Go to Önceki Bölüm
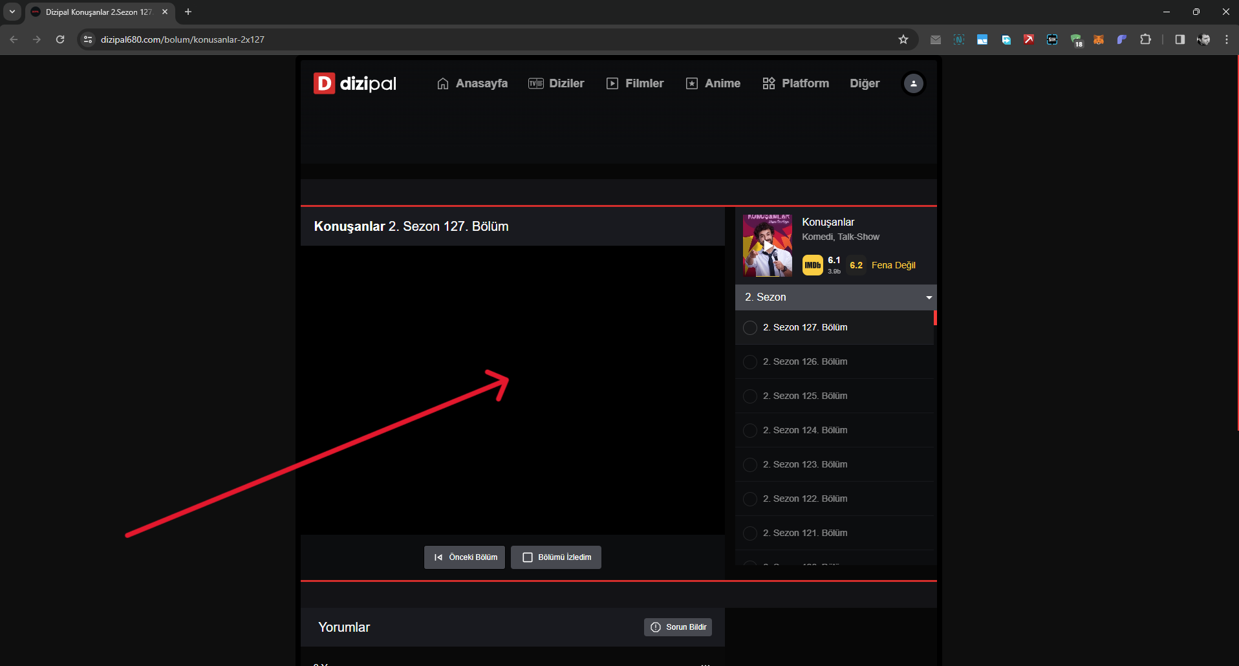 point(464,557)
